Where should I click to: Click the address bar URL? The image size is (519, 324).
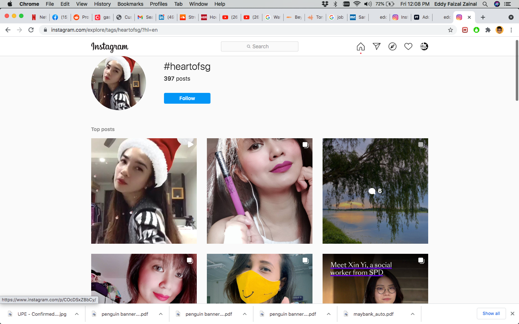104,30
